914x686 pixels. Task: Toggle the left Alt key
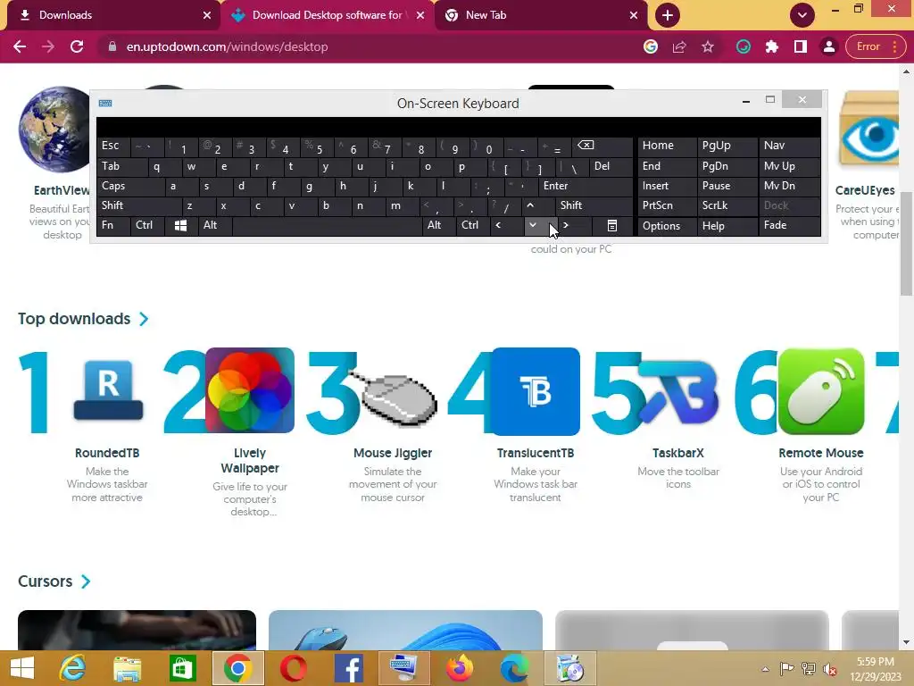click(214, 226)
